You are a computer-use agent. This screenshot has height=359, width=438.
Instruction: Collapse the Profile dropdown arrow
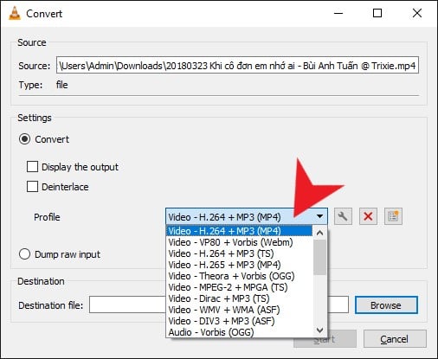[x=319, y=216]
